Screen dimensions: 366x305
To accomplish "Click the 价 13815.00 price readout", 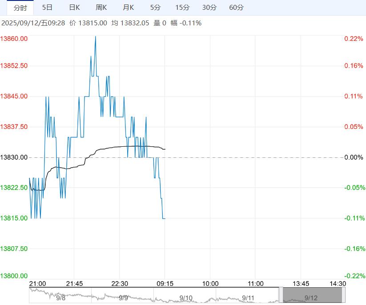I will (88, 23).
